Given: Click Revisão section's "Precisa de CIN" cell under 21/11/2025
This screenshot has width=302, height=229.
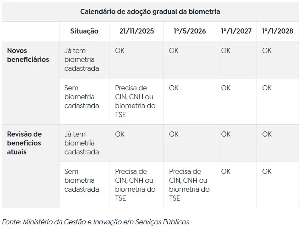Looking at the screenshot, I should pyautogui.click(x=135, y=184).
